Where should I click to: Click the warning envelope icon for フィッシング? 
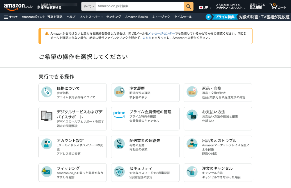47,172
